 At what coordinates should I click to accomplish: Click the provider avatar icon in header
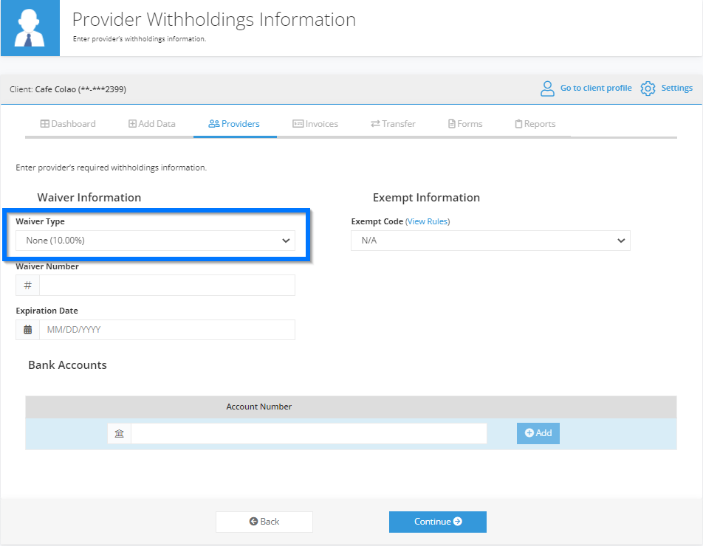tap(30, 28)
